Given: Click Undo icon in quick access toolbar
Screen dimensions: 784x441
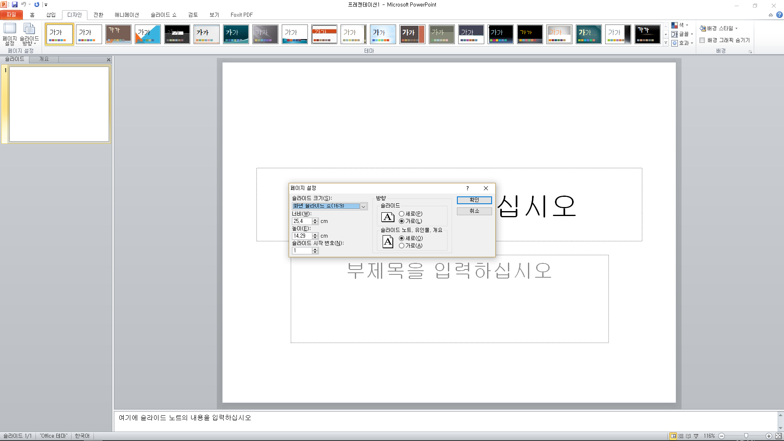Looking at the screenshot, I should pos(23,4).
